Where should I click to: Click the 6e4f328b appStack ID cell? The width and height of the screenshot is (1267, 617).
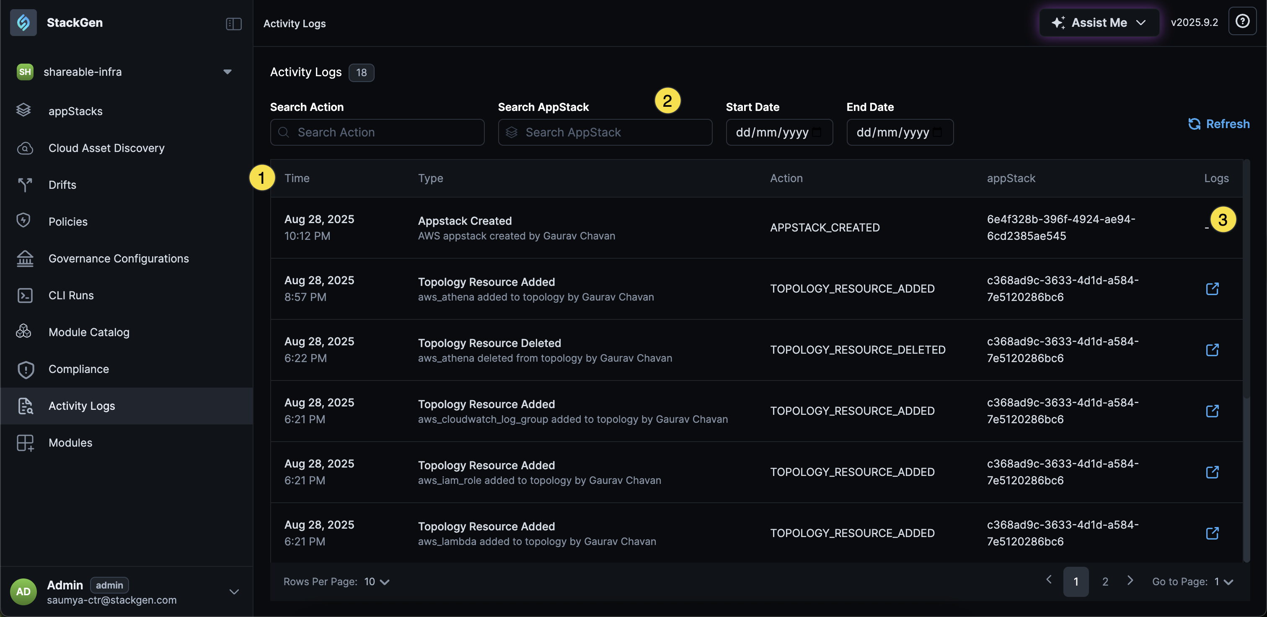pyautogui.click(x=1061, y=227)
